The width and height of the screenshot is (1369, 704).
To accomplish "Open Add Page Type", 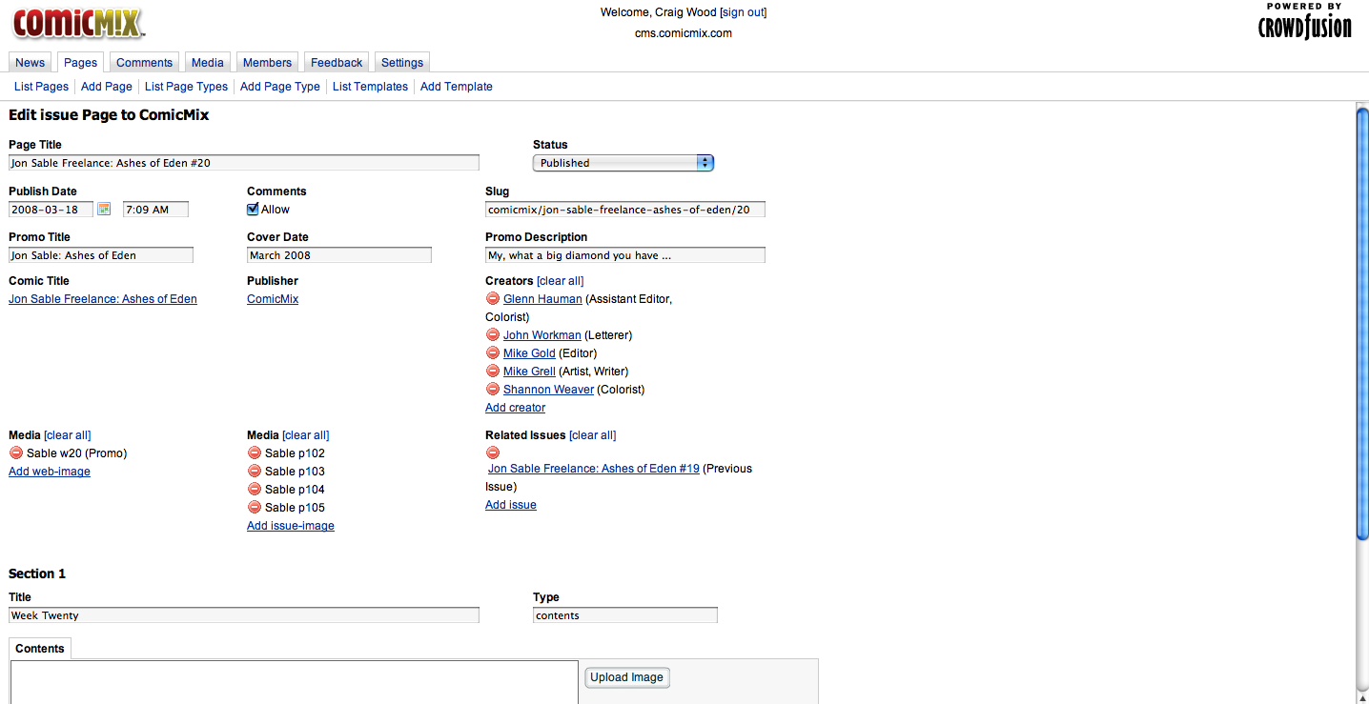I will [x=280, y=87].
